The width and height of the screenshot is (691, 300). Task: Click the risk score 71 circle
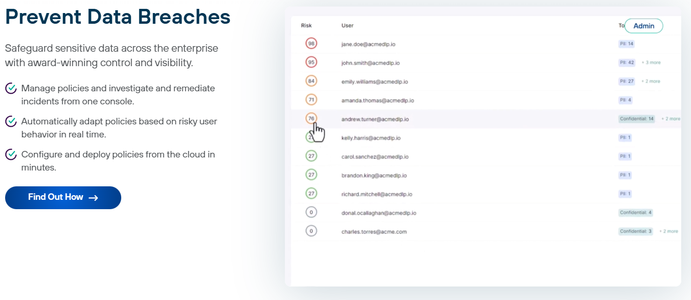coord(311,100)
